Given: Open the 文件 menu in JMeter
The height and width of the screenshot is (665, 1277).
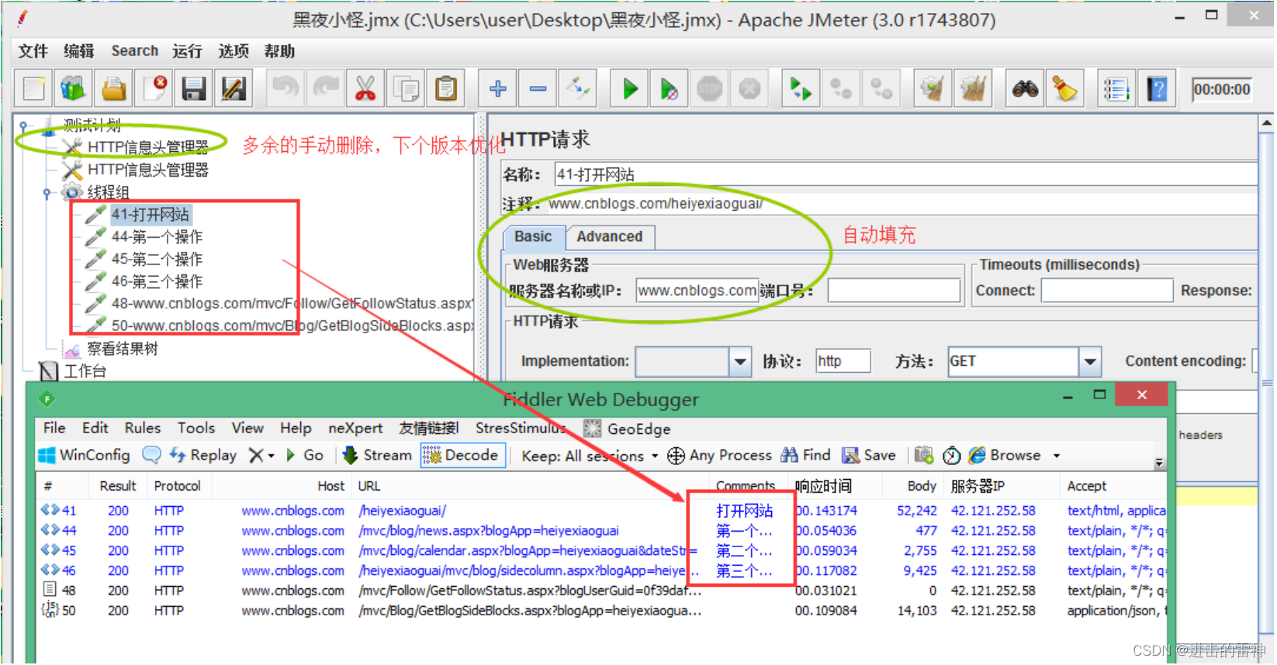Looking at the screenshot, I should (33, 51).
